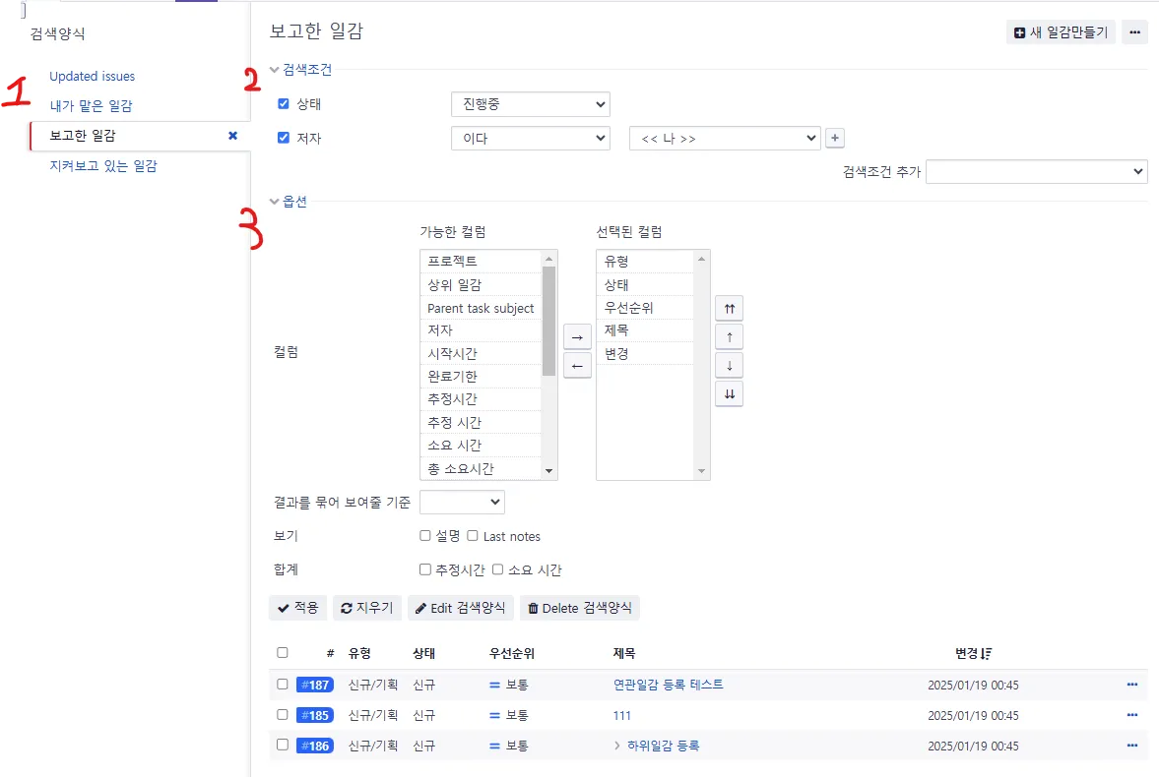Image resolution: width=1159 pixels, height=777 pixels.
Task: Open the 검색조건 추가 dropdown
Action: point(1036,172)
